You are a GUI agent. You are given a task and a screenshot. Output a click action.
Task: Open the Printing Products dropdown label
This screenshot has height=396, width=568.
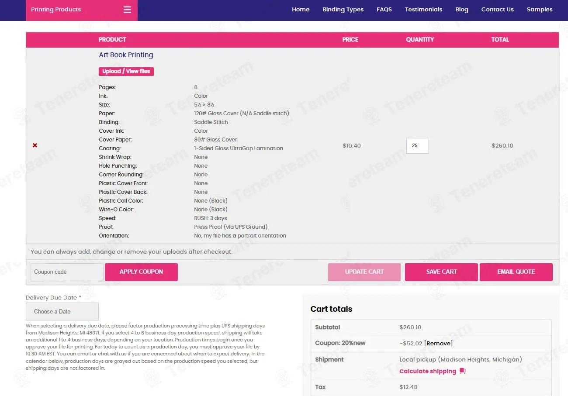pos(56,10)
